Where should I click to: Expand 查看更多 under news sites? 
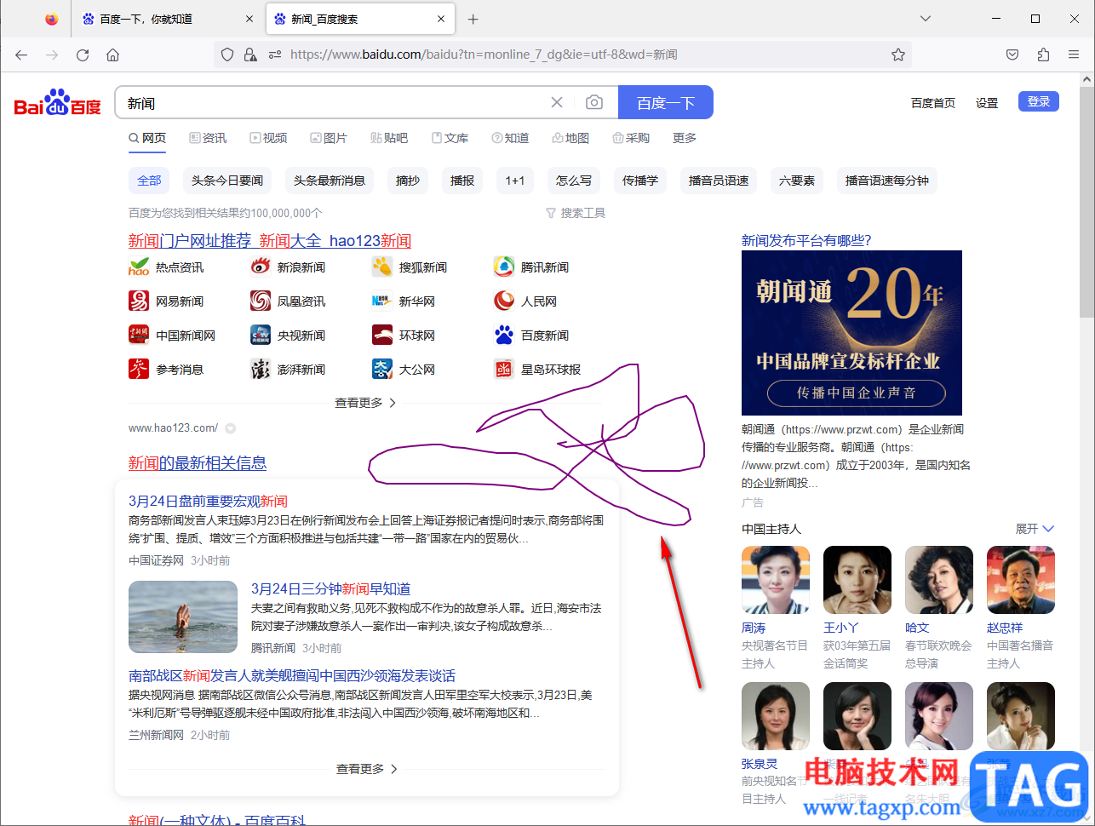365,403
